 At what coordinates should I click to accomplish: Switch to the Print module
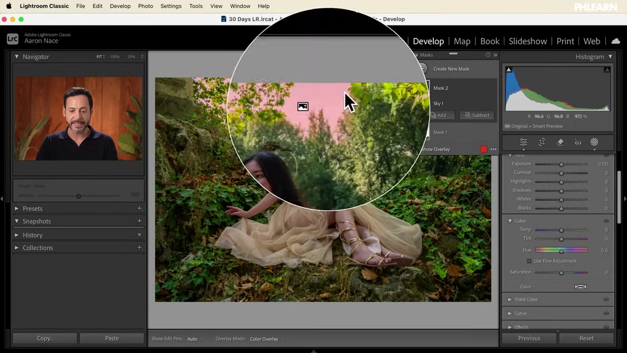click(565, 41)
